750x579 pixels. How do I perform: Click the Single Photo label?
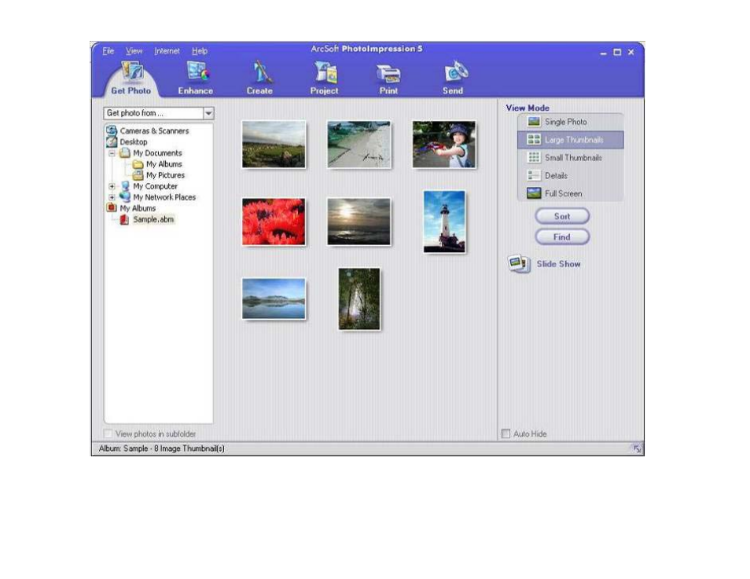(566, 122)
